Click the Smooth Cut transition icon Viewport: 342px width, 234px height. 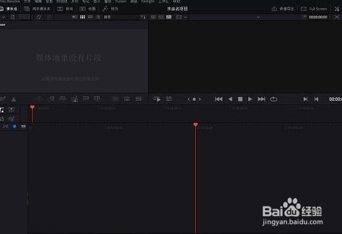(x=139, y=99)
